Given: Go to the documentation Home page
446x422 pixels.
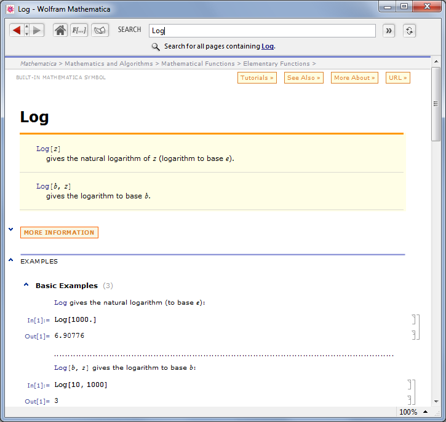Looking at the screenshot, I should (x=60, y=30).
